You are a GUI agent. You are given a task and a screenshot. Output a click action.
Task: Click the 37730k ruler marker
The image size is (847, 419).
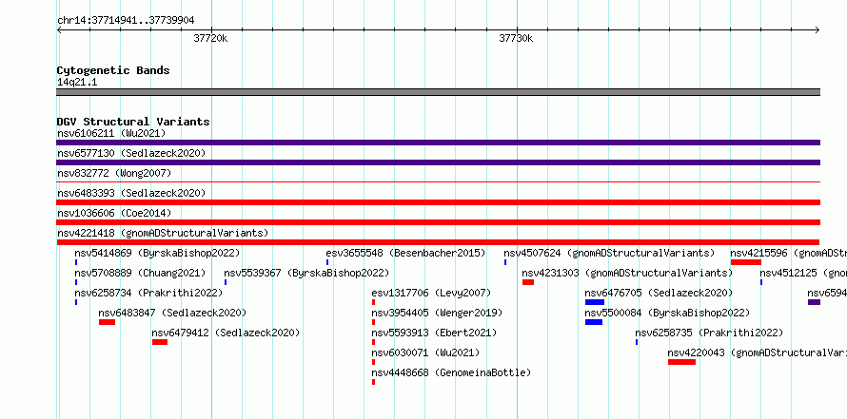click(x=516, y=39)
